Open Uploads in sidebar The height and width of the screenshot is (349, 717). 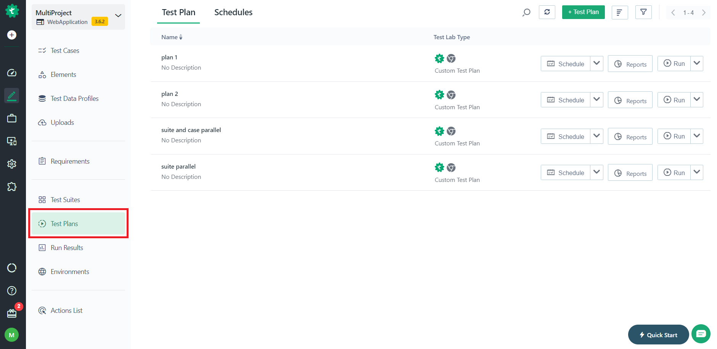(x=78, y=123)
